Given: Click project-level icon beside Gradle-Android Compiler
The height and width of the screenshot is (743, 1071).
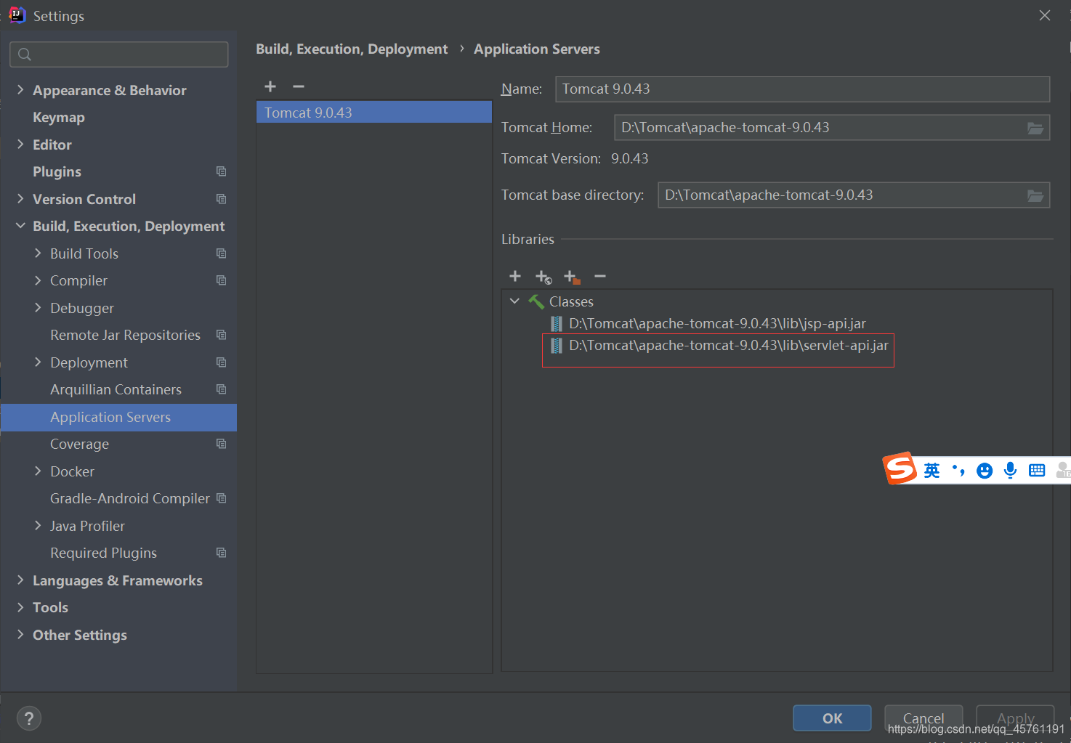Looking at the screenshot, I should tap(222, 498).
